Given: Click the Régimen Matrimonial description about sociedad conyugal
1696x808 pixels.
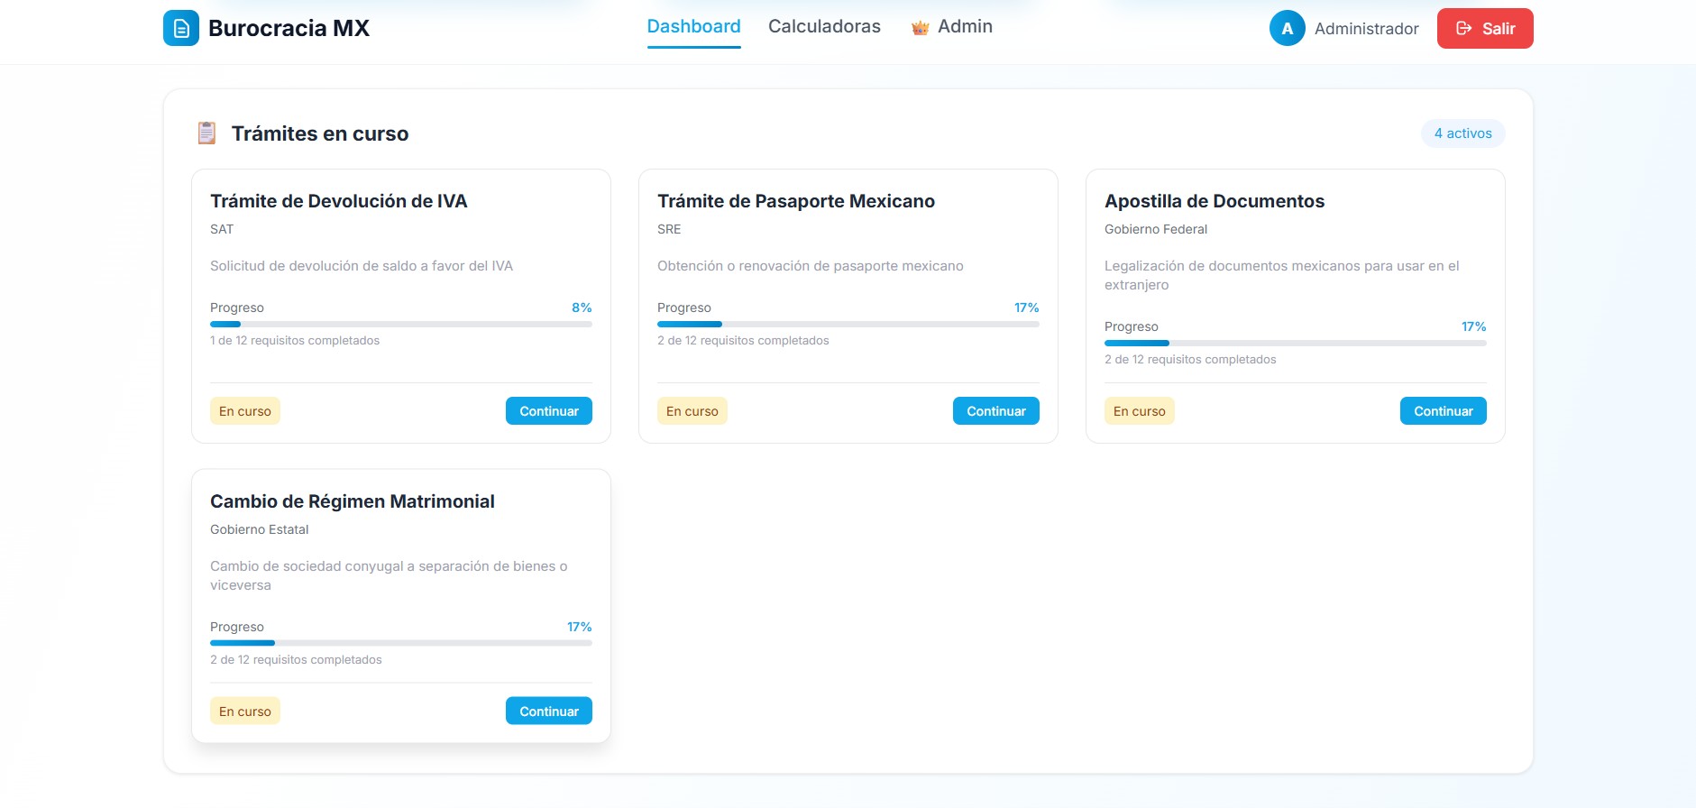Looking at the screenshot, I should [x=389, y=575].
